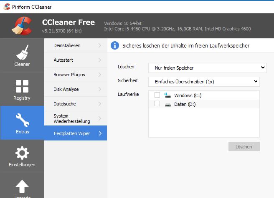Open the Registry section grid icon
This screenshot has width=274, height=198.
coord(22,86)
